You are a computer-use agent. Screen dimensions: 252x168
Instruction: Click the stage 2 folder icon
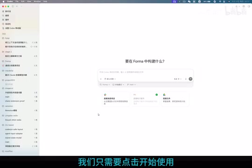3,52
